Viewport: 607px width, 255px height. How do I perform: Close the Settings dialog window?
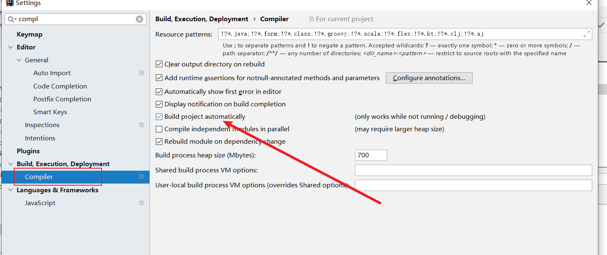tap(589, 3)
